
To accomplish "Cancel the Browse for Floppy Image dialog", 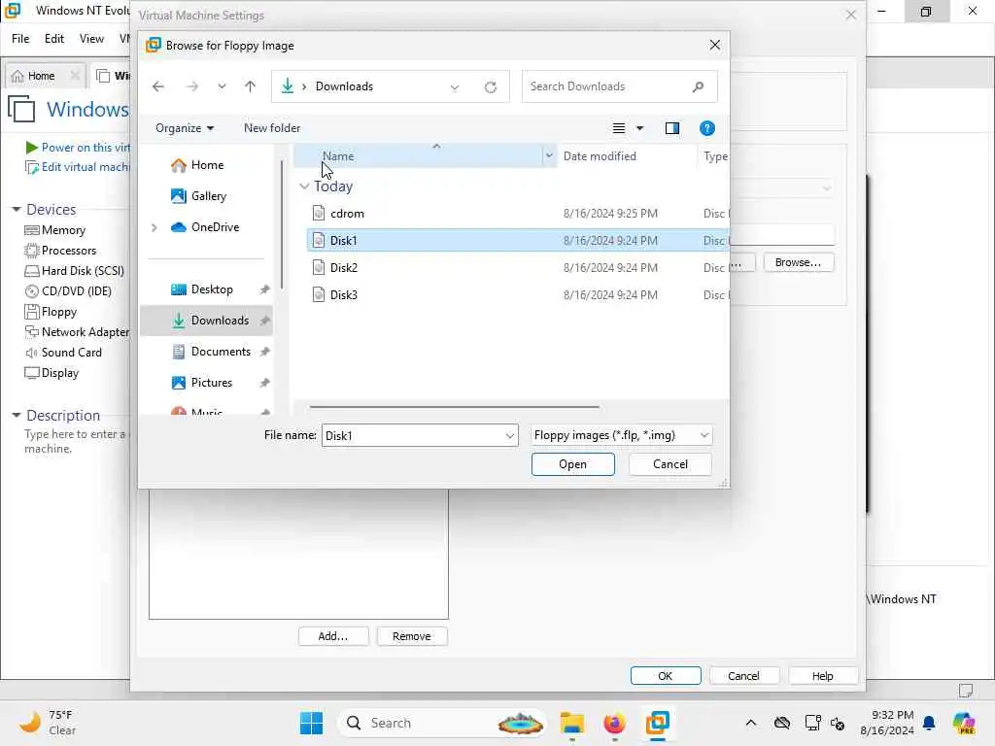I will pyautogui.click(x=670, y=464).
